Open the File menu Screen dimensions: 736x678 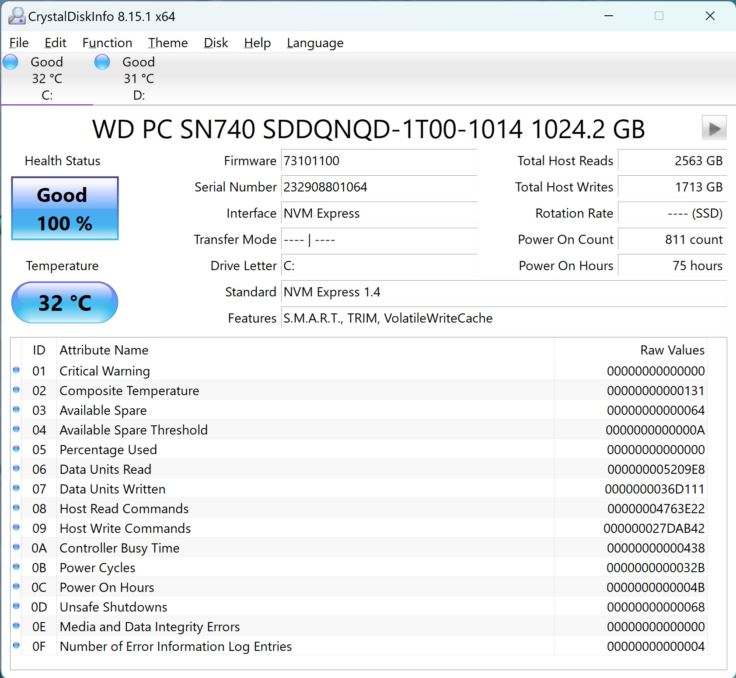[19, 43]
